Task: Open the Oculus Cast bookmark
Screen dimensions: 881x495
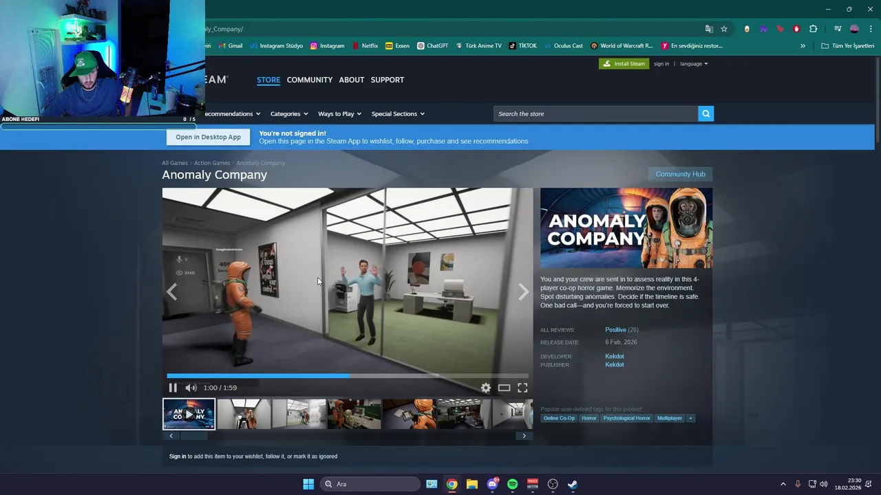Action: 563,46
